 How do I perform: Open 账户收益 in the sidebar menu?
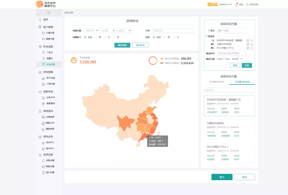(x=50, y=78)
